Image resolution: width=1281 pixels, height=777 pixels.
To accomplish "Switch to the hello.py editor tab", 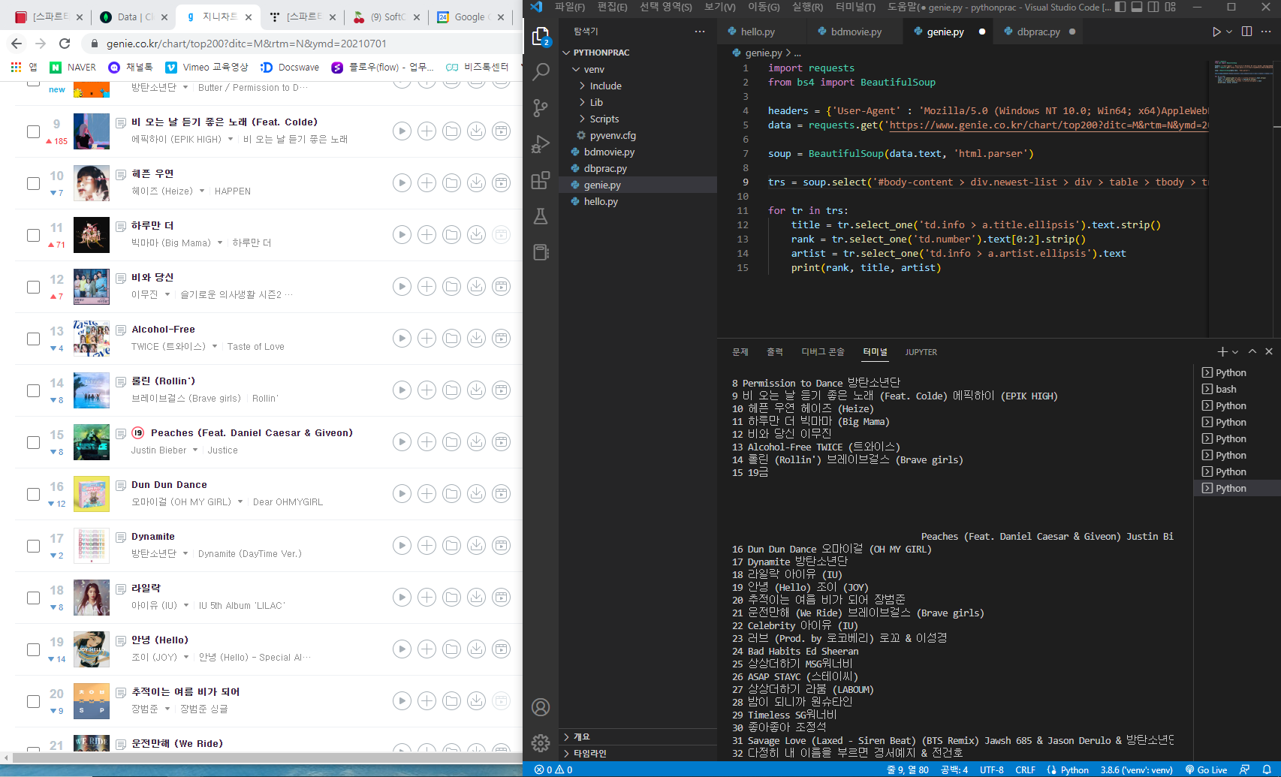I will pyautogui.click(x=758, y=32).
